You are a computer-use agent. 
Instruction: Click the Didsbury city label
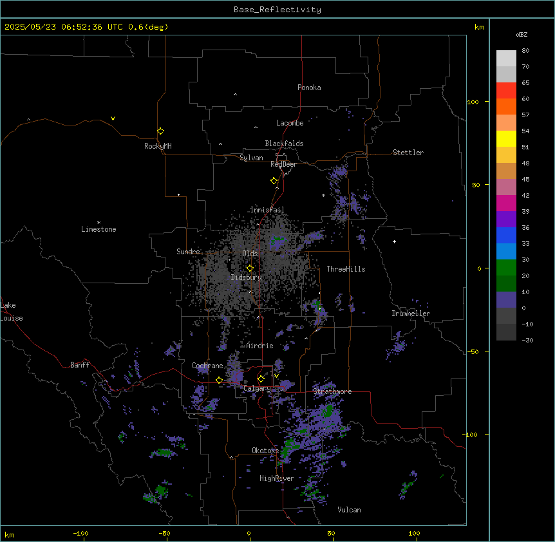[247, 277]
